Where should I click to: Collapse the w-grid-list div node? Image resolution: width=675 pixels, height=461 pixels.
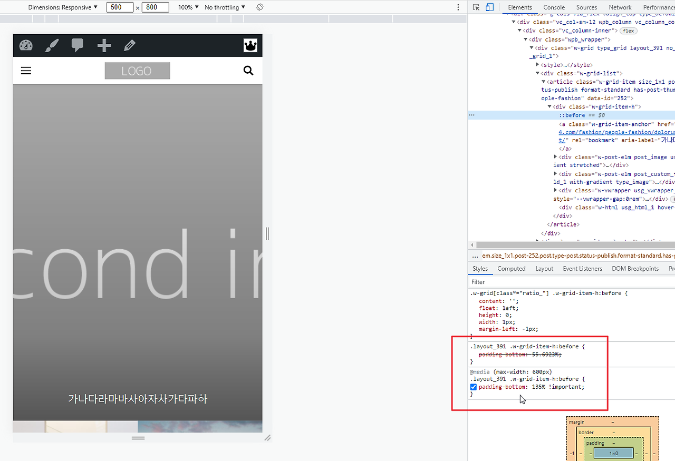[537, 73]
